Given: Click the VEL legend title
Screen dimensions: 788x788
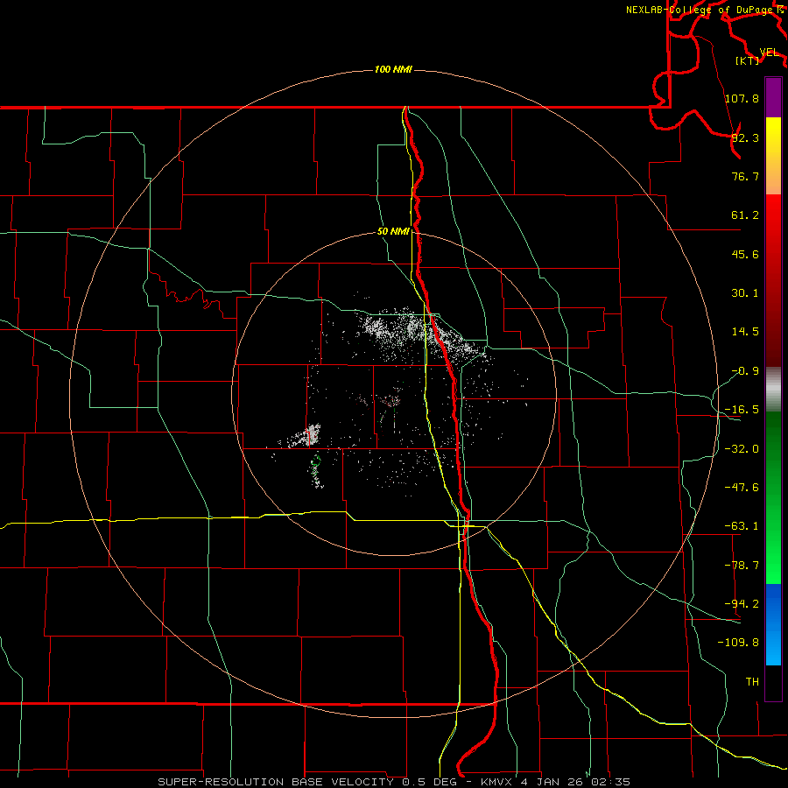Looking at the screenshot, I should pyautogui.click(x=769, y=53).
